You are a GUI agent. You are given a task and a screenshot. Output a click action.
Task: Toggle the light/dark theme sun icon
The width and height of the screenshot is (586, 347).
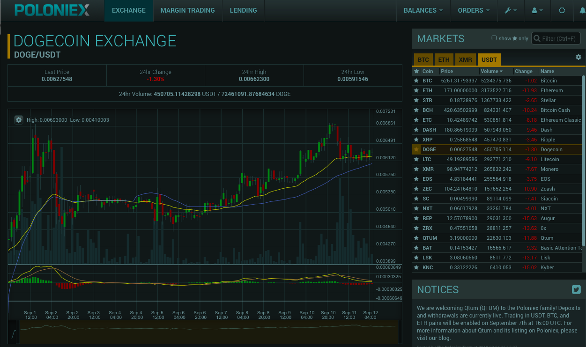562,10
